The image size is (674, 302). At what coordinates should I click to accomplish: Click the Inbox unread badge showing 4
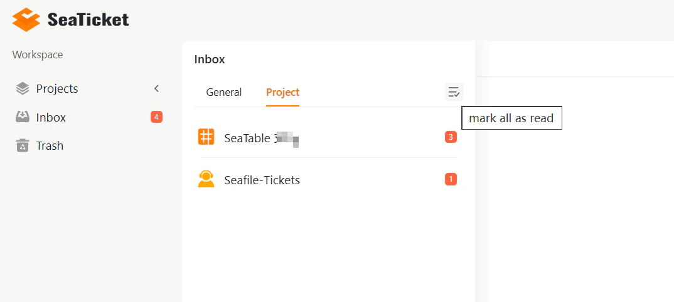pyautogui.click(x=156, y=117)
